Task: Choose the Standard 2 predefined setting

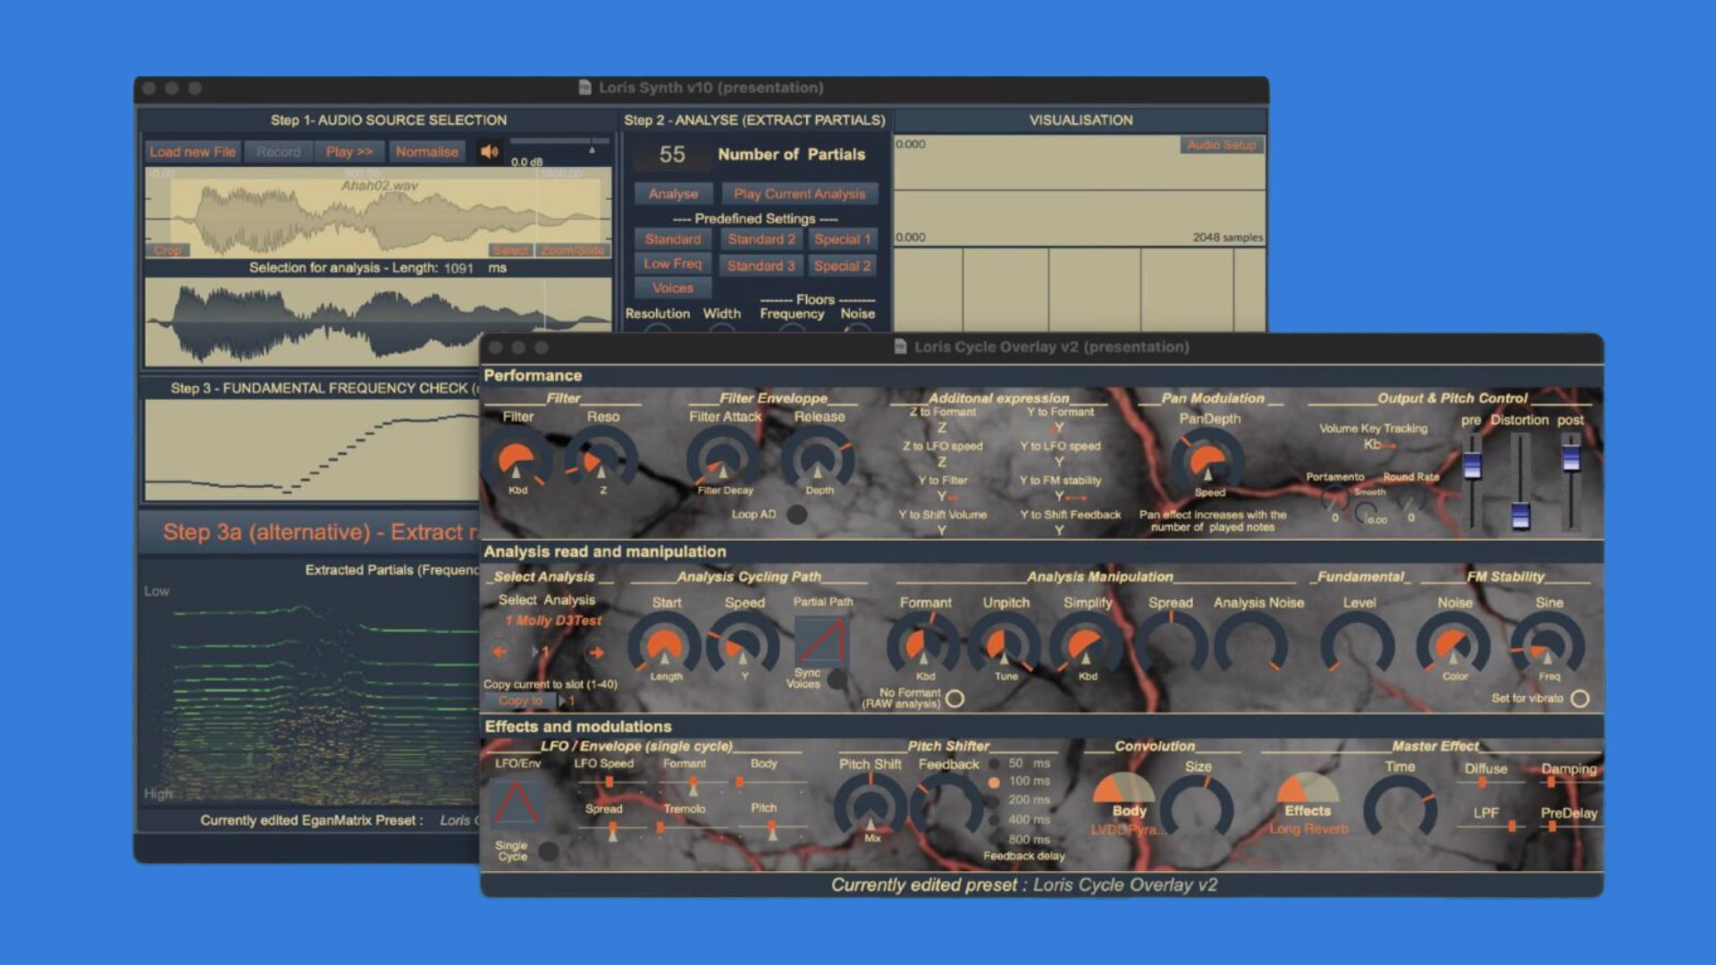Action: pyautogui.click(x=761, y=239)
